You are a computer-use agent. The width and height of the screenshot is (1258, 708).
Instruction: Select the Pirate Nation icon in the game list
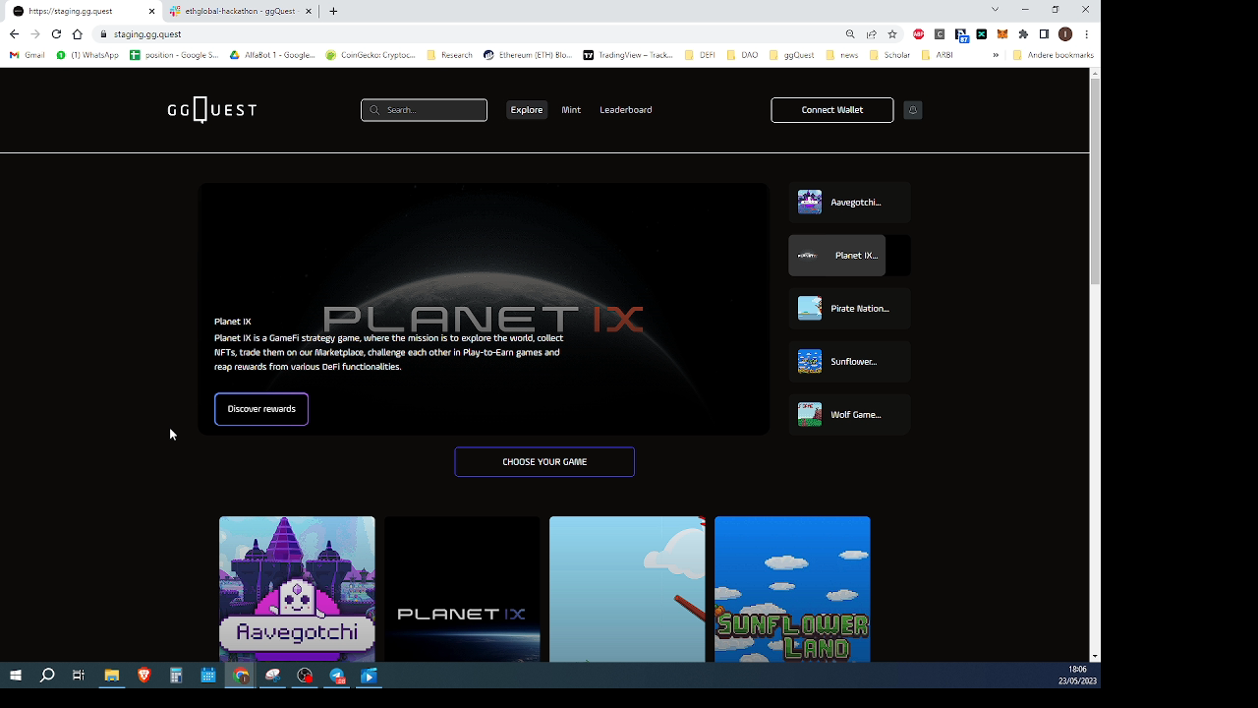[810, 309]
